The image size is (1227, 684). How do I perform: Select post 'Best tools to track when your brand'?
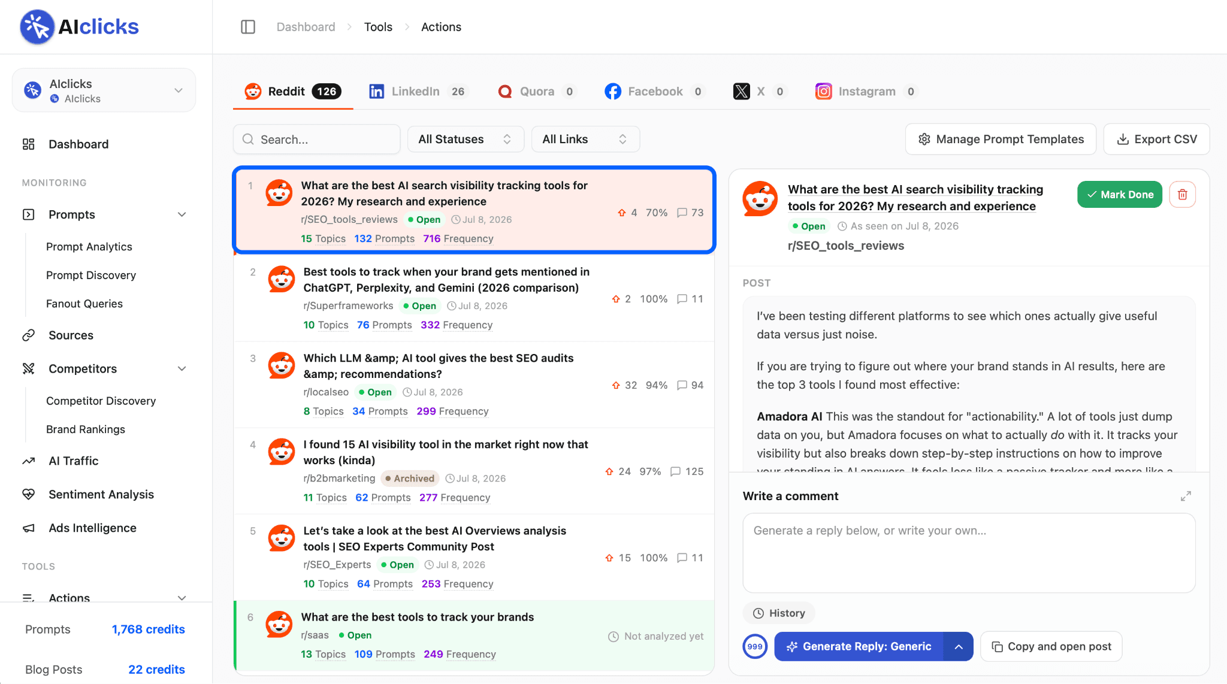[474, 298]
